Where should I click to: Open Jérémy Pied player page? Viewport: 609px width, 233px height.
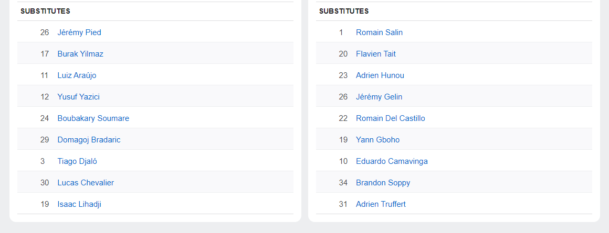click(79, 32)
